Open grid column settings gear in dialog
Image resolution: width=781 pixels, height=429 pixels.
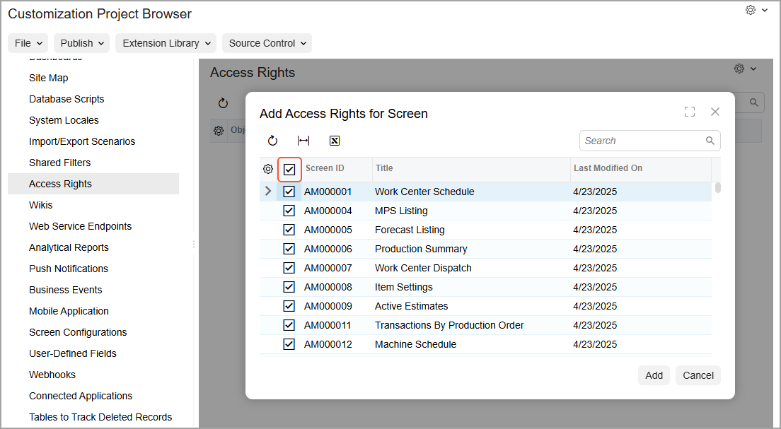(x=268, y=169)
